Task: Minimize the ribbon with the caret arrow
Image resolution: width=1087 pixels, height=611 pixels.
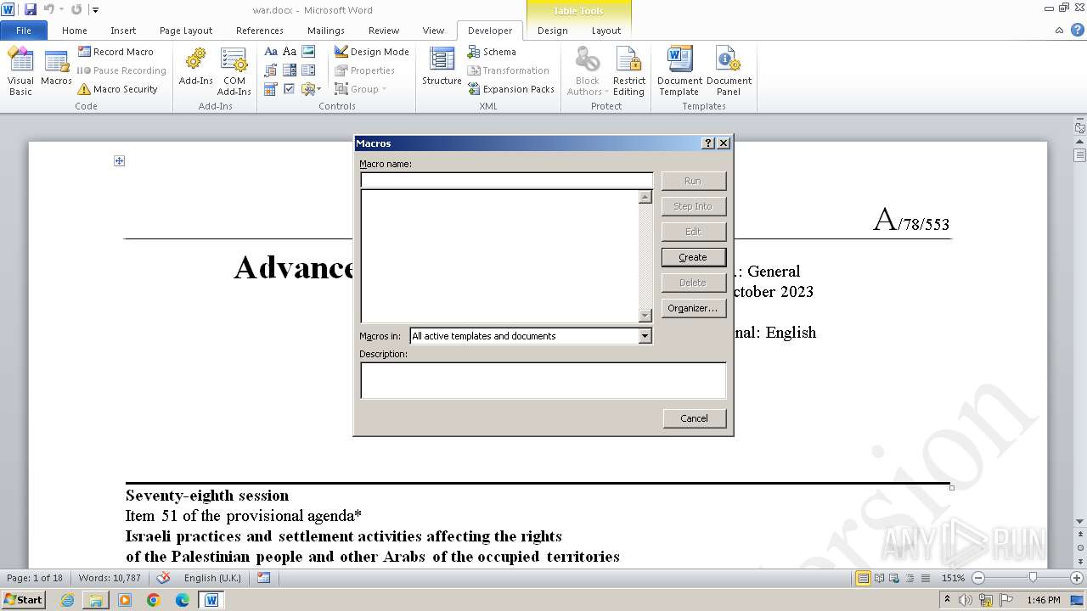Action: (1059, 31)
